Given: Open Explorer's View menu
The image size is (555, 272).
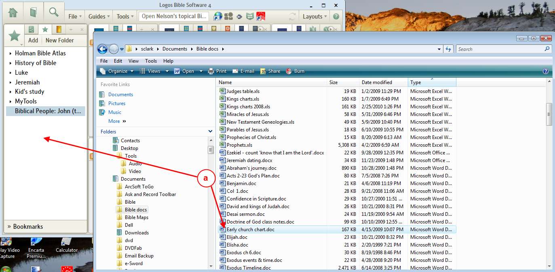Looking at the screenshot, I should click(x=133, y=61).
